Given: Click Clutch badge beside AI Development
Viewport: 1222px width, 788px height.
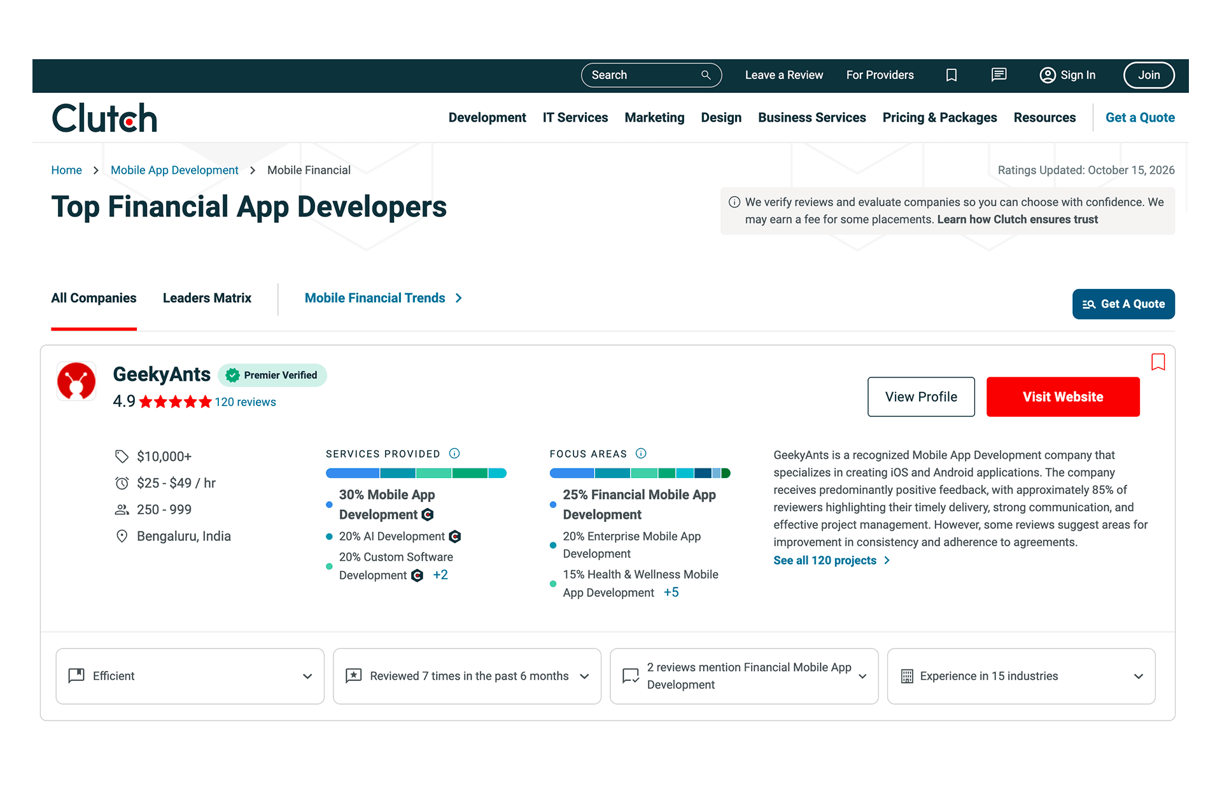Looking at the screenshot, I should click(455, 537).
